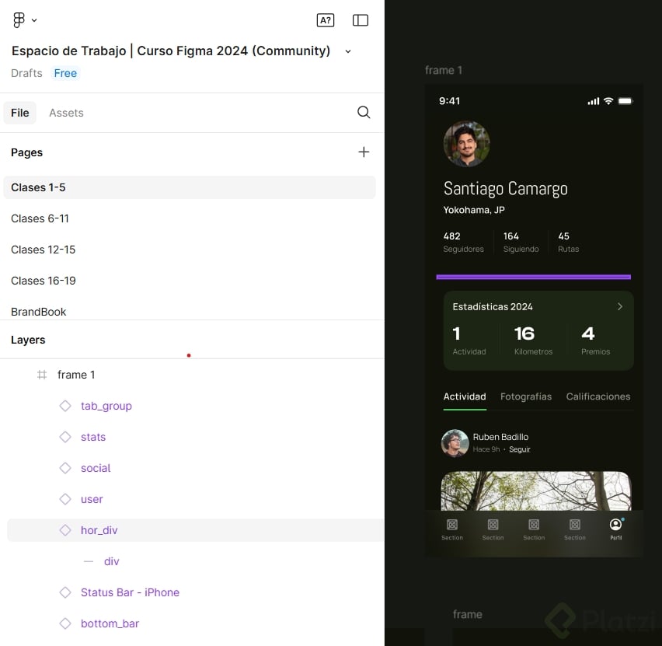Screen dimensions: 662x646
Task: Select the Fotografías tab in mockup
Action: point(525,396)
